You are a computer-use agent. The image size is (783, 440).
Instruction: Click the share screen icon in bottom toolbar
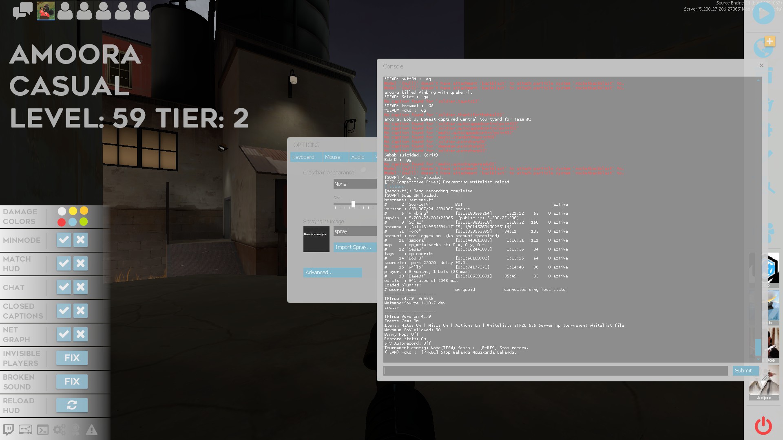25,429
